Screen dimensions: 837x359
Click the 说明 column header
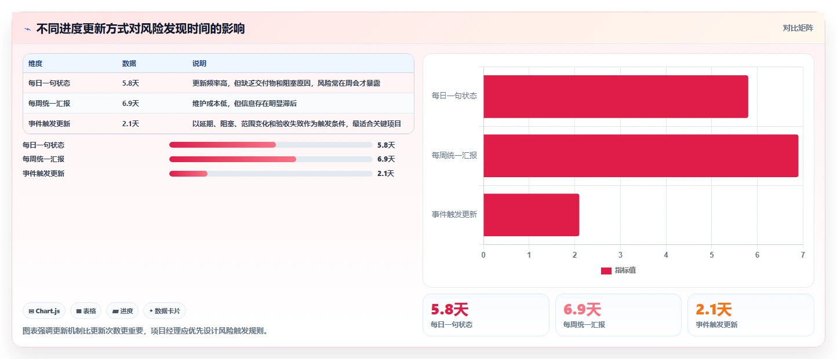(x=199, y=64)
